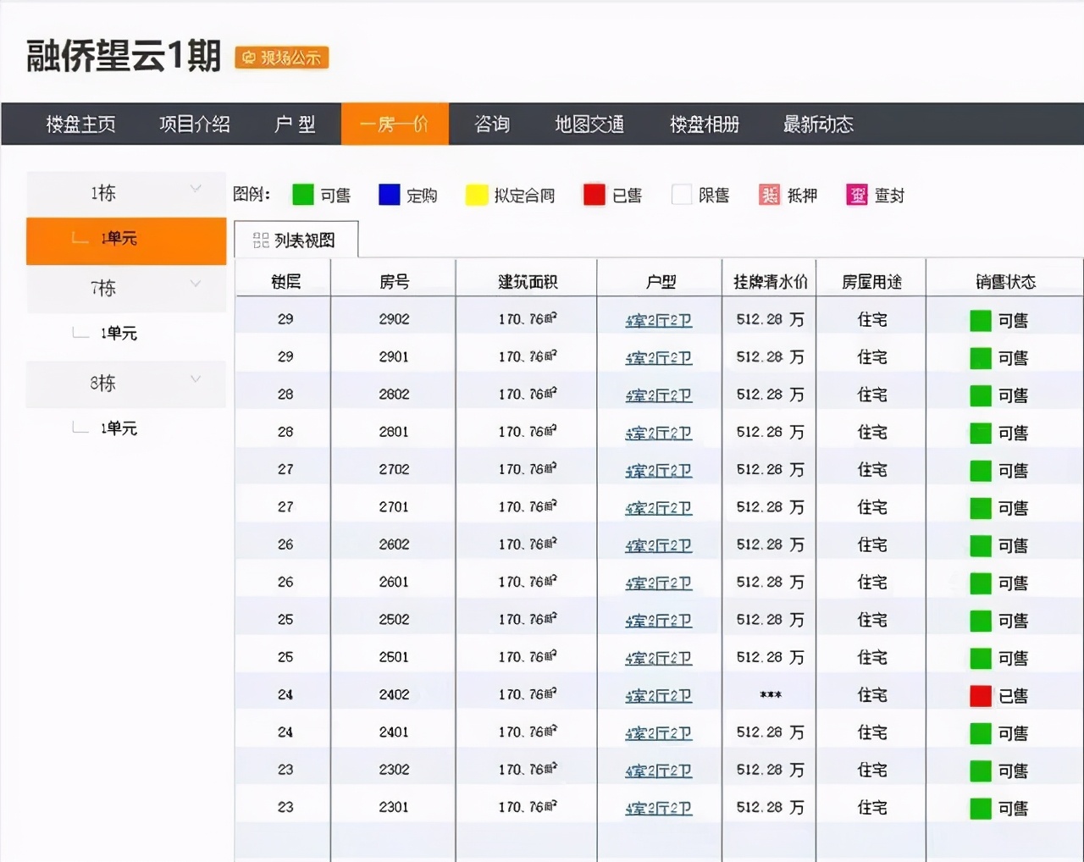Click the red 已售 legend icon

pos(594,194)
